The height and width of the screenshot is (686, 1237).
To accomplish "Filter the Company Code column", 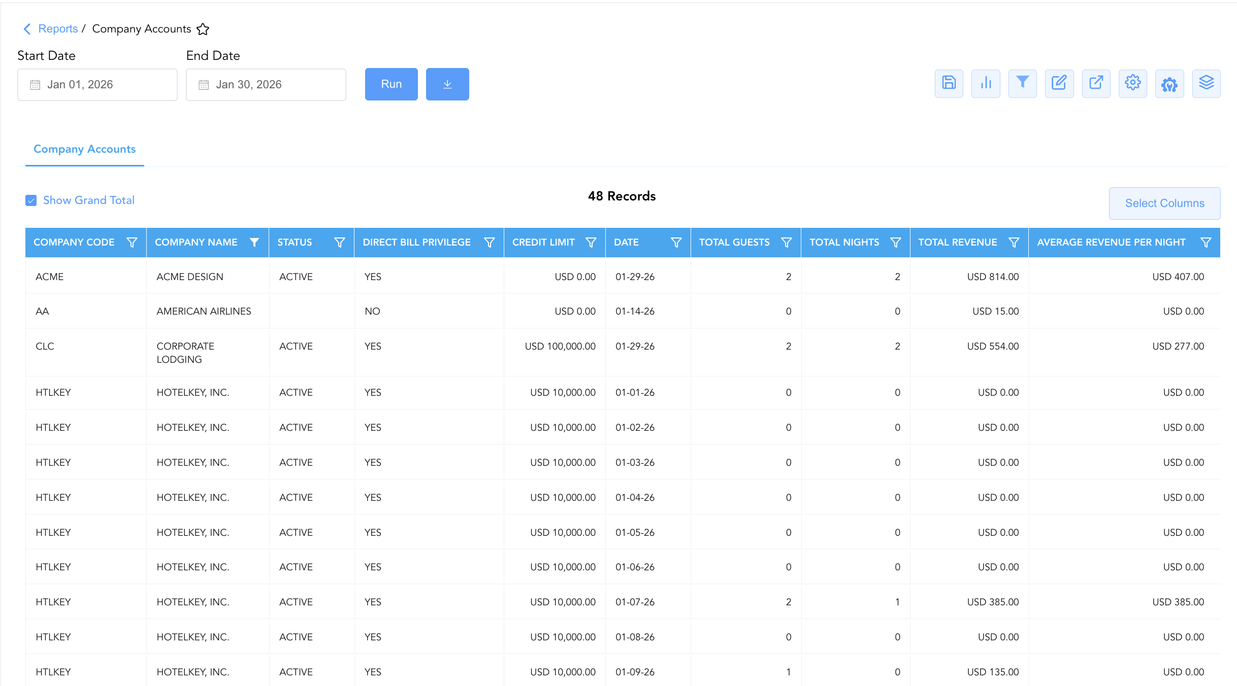I will click(x=132, y=243).
